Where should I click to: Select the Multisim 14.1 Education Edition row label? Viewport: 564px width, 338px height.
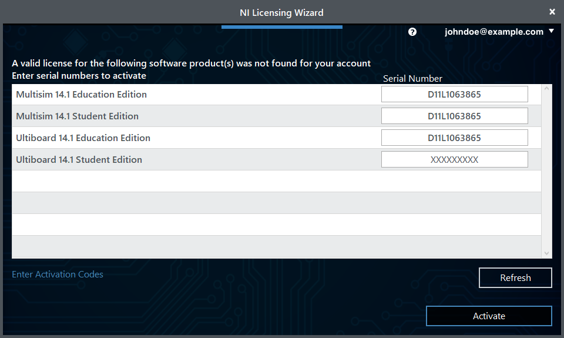point(81,94)
